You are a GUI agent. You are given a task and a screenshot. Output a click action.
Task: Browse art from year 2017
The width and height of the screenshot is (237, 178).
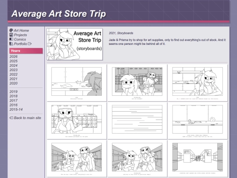(x=14, y=101)
